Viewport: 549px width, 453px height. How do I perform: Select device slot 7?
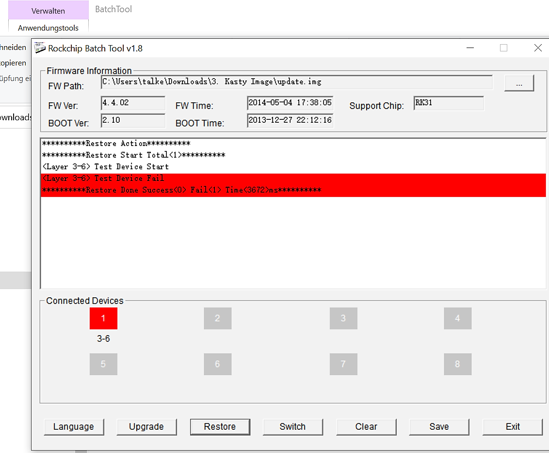click(343, 364)
